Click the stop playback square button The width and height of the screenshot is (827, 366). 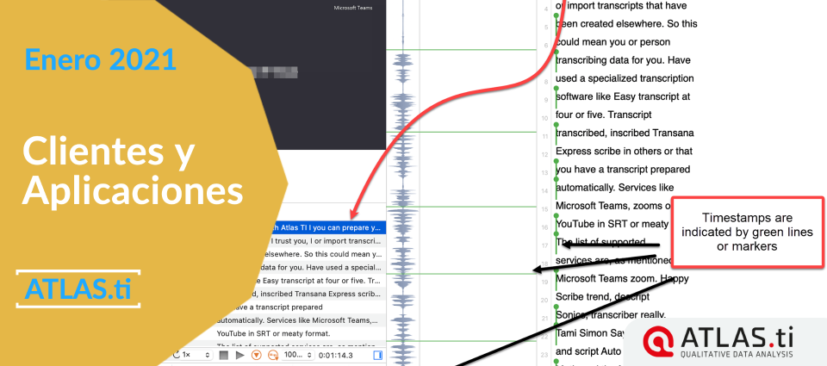pyautogui.click(x=224, y=356)
